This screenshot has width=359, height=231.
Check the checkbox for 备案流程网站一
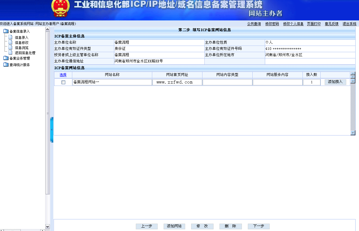point(63,82)
